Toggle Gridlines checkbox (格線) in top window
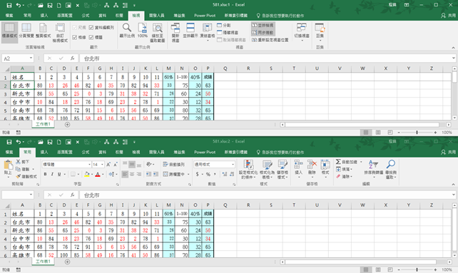This screenshot has height=273, width=458. (74, 37)
